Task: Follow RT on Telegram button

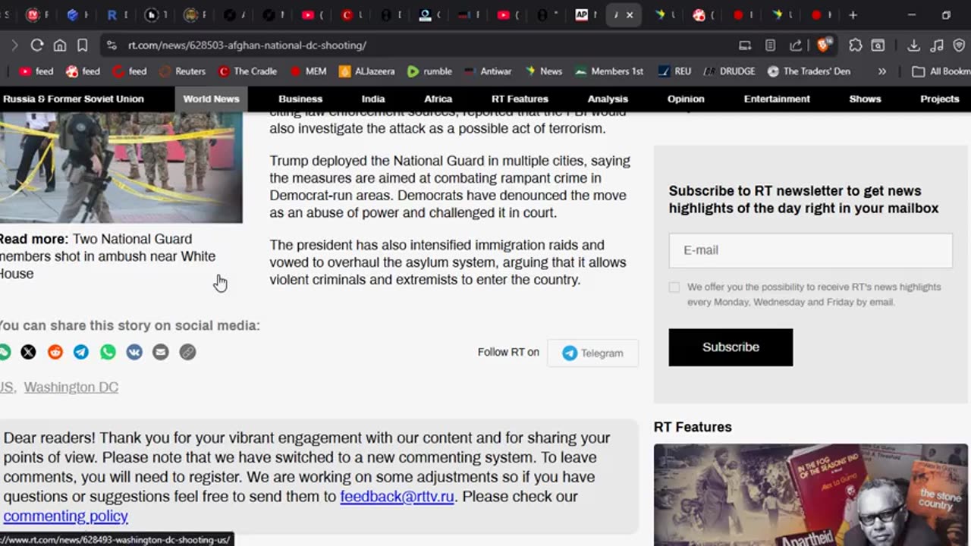Action: pos(592,353)
